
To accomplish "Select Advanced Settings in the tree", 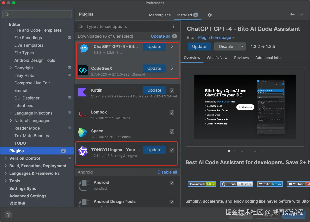I will 28,196.
